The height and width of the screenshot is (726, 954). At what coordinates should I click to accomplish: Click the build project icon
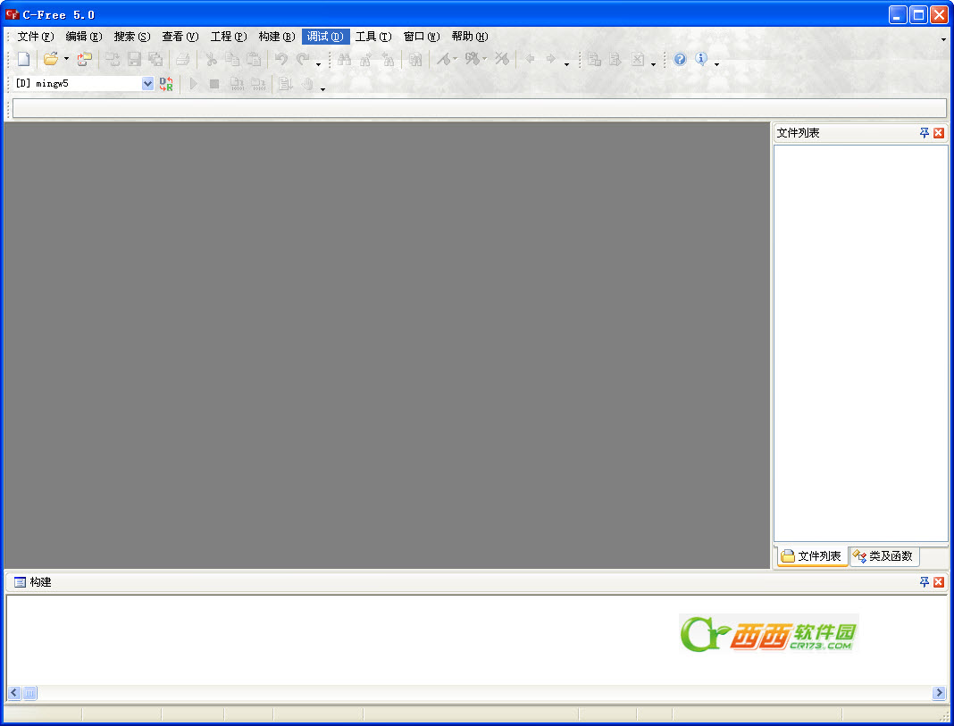(258, 84)
